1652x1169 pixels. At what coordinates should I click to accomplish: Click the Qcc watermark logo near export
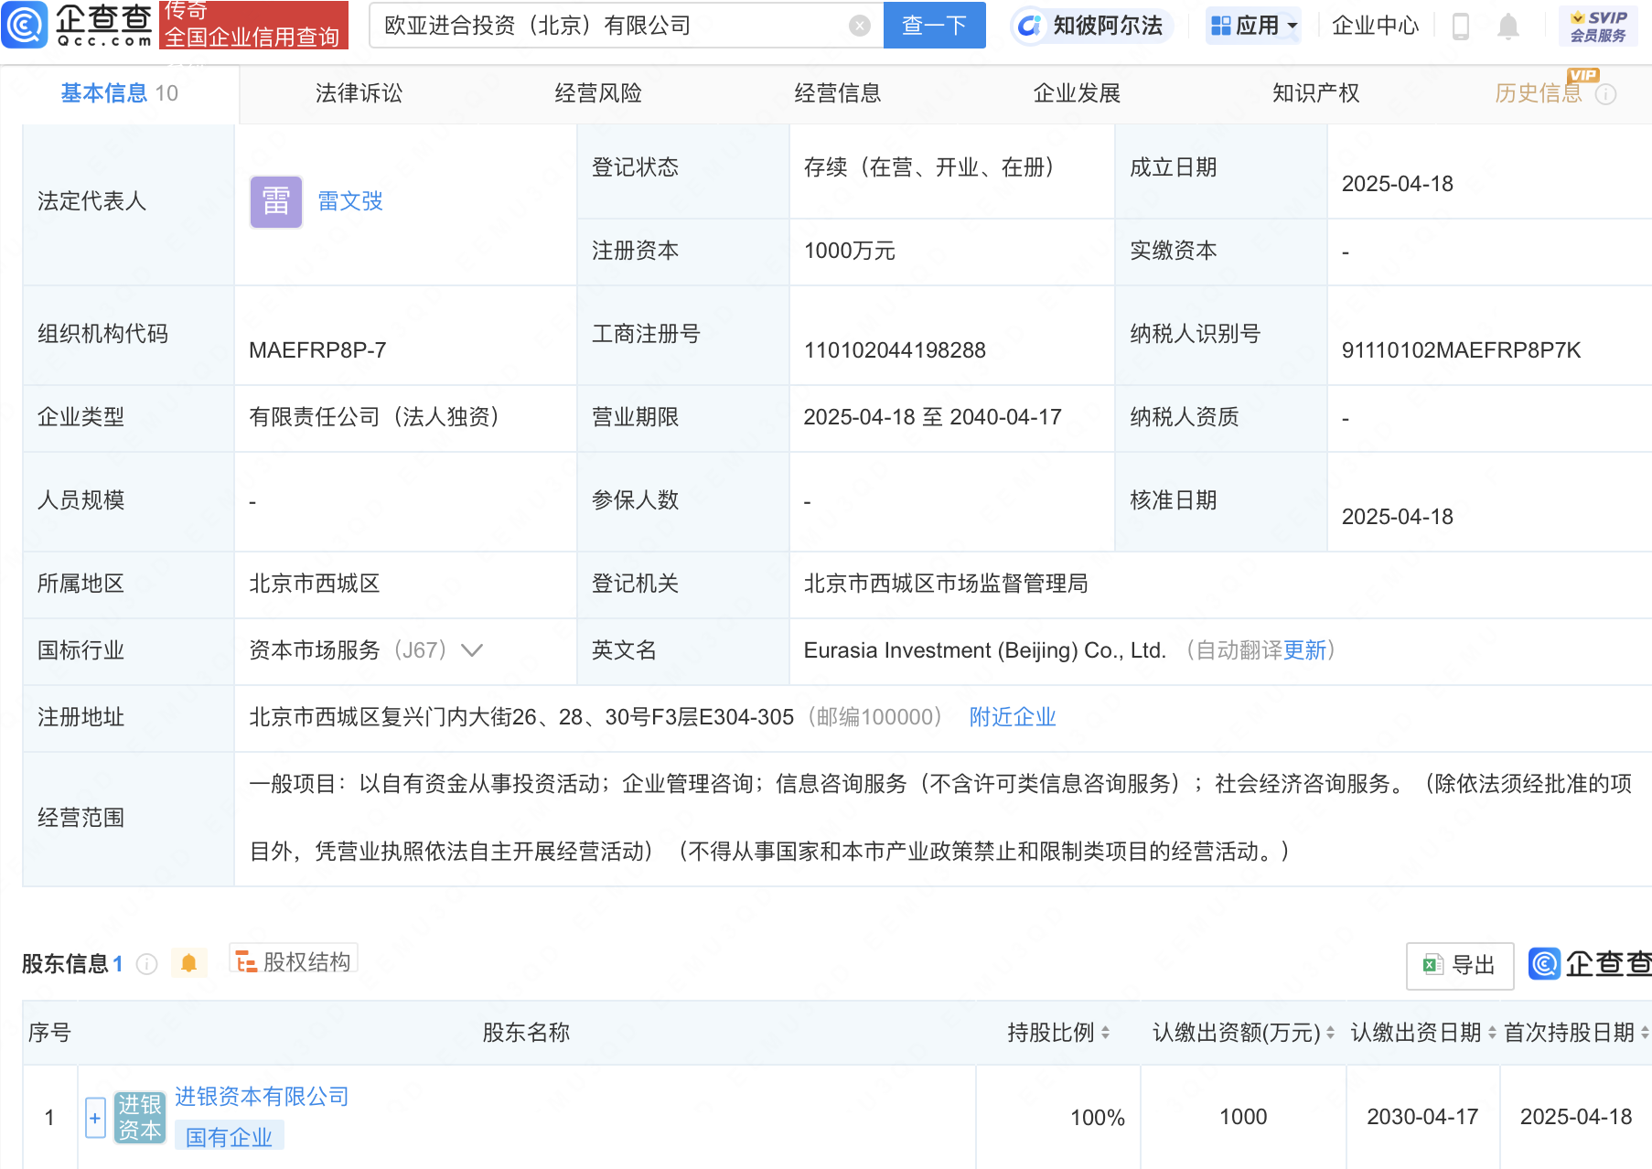pos(1590,963)
